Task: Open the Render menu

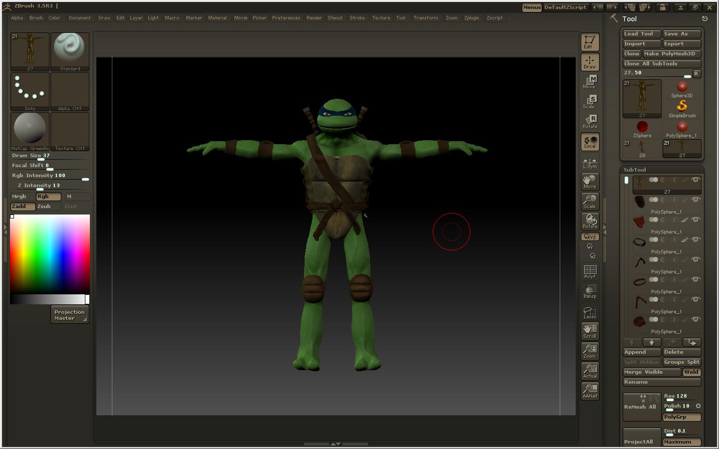Action: (314, 18)
